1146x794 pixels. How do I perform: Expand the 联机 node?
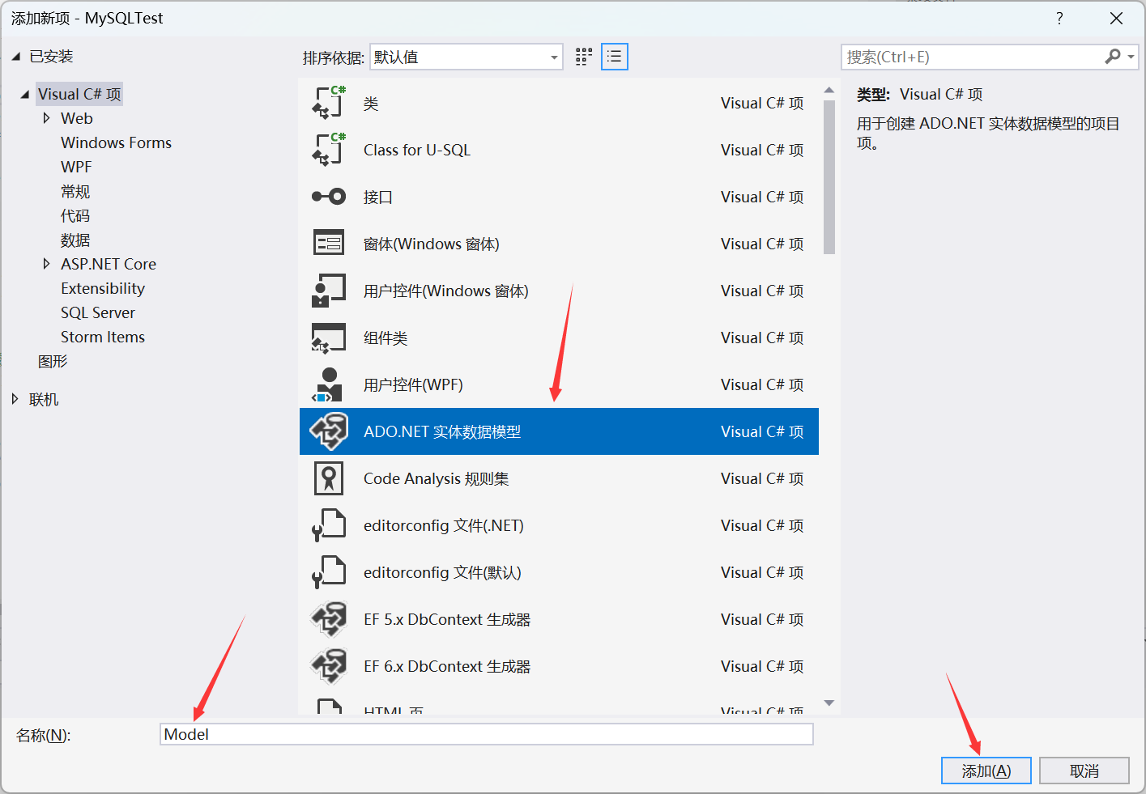15,398
